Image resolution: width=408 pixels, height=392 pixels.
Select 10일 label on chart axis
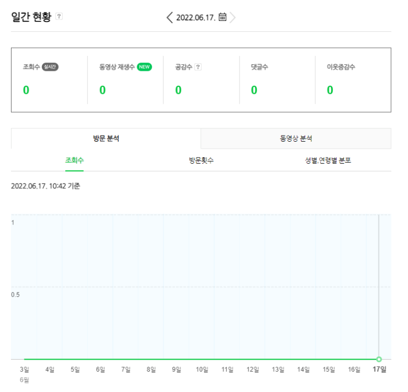click(x=202, y=369)
